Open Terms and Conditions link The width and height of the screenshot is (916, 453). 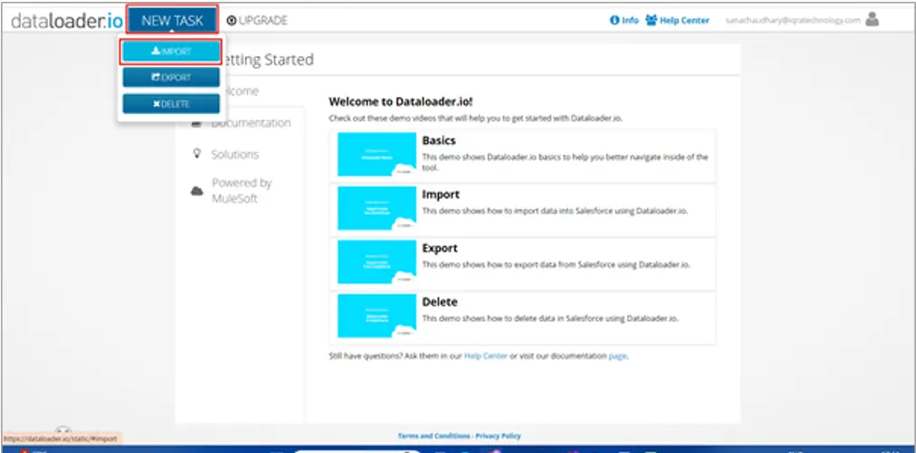click(x=434, y=436)
